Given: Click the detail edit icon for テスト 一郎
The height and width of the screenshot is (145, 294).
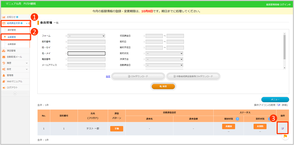Looking at the screenshot, I should (x=283, y=128).
